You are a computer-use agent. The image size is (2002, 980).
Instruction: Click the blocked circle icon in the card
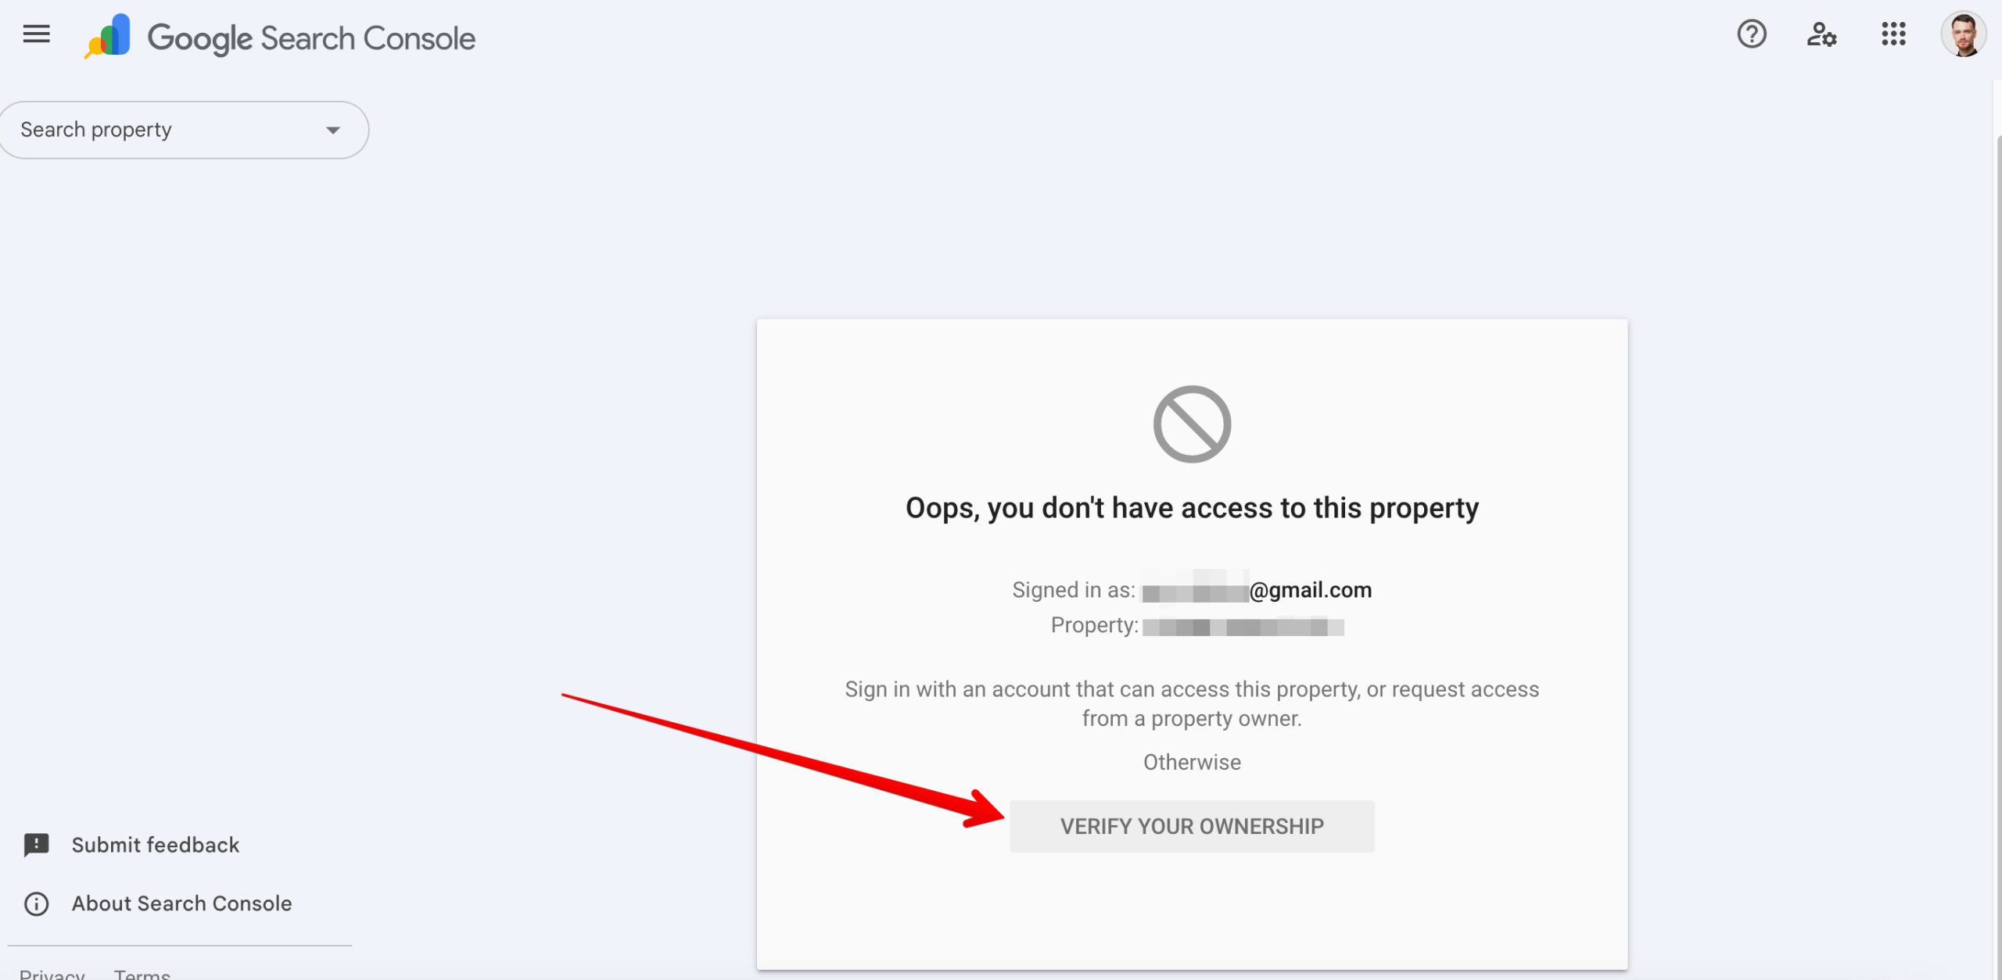1192,424
